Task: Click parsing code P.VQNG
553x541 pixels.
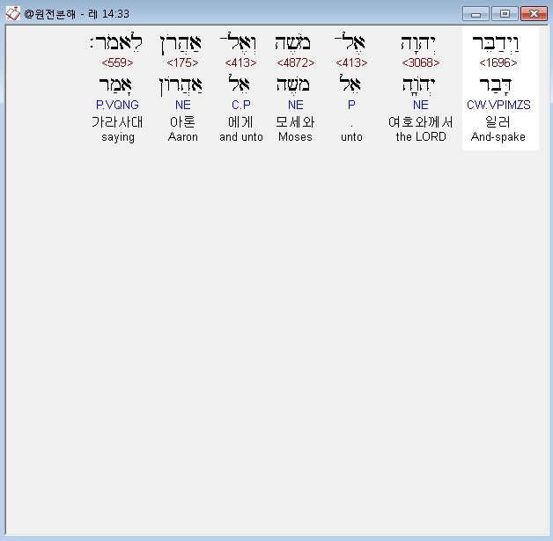Action: pyautogui.click(x=117, y=105)
